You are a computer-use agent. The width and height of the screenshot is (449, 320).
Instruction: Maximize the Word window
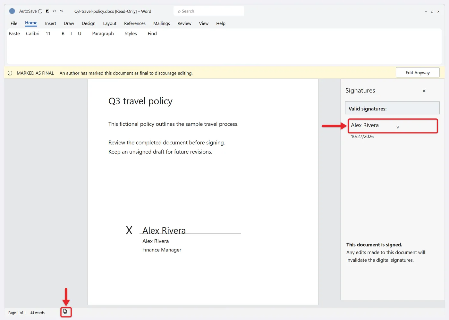click(x=432, y=12)
